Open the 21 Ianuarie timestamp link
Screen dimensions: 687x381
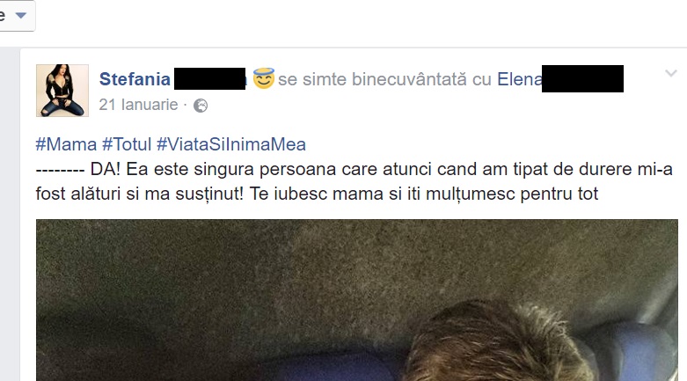(138, 105)
